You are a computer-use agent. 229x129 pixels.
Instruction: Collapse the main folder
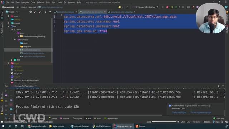click(12, 30)
